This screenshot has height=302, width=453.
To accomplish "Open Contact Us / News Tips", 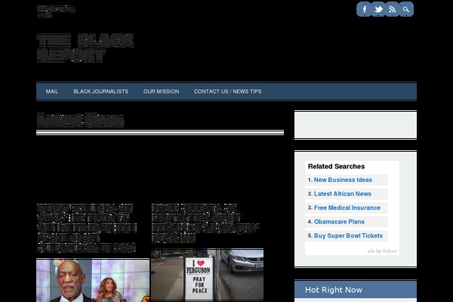I will point(228,91).
